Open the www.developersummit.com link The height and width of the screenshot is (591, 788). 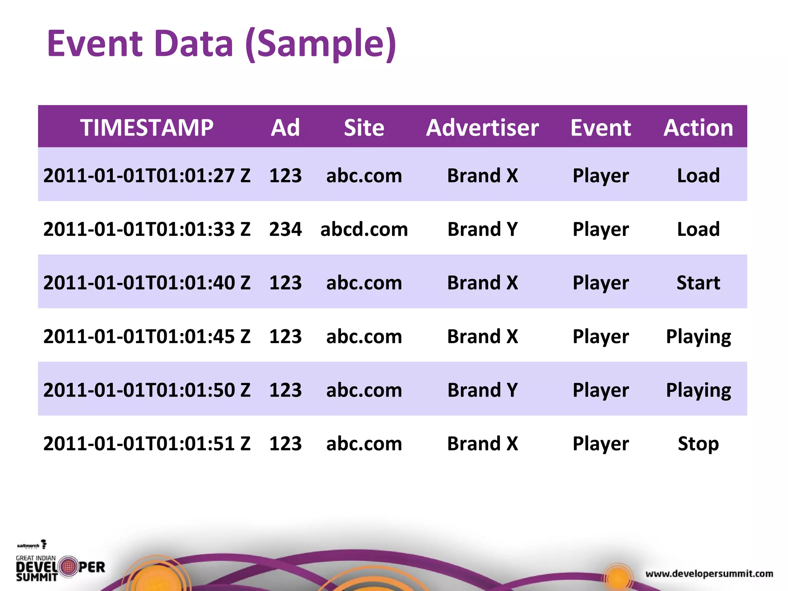tap(709, 574)
